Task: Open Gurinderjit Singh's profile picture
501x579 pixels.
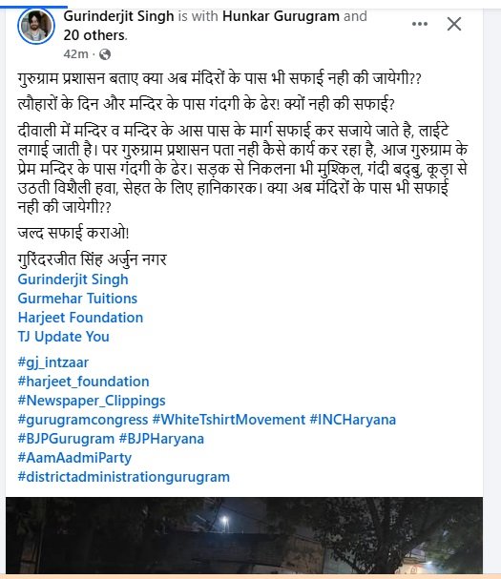Action: [x=36, y=26]
